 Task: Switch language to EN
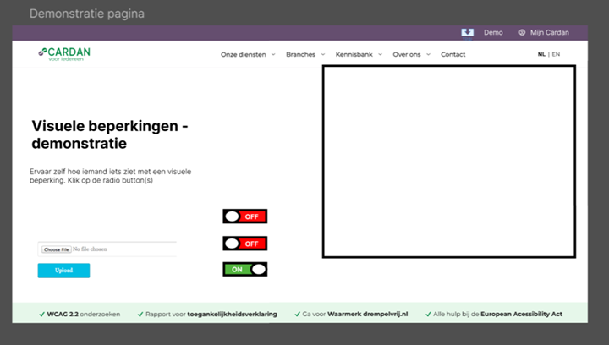(x=556, y=54)
